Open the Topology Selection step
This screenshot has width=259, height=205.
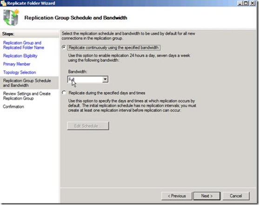20,73
